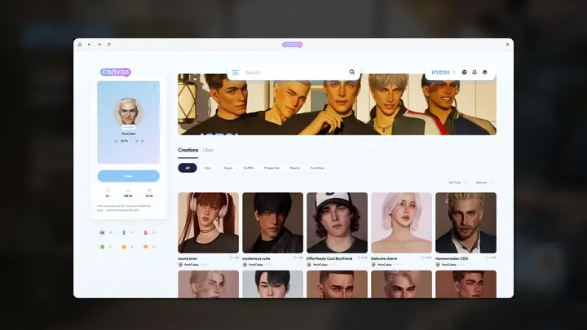Click the notification bell icon
The image size is (587, 330).
474,72
